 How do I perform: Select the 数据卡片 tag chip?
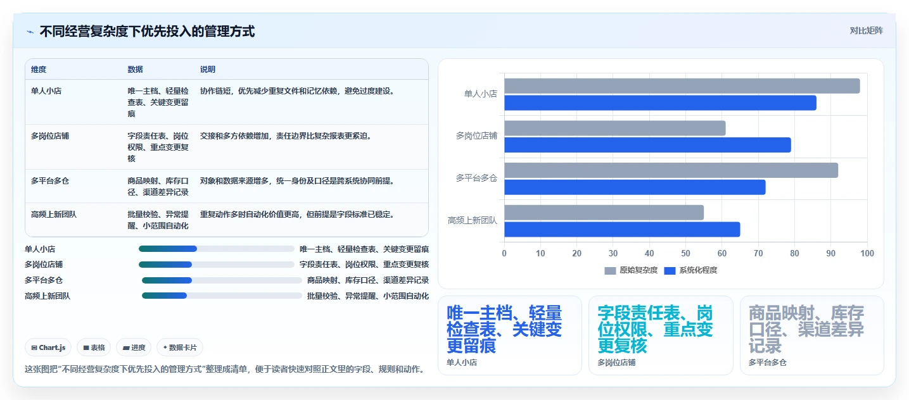pos(180,347)
